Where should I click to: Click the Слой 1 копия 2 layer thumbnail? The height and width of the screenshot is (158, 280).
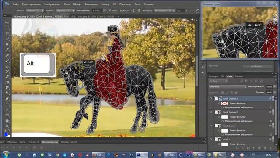(x=217, y=112)
